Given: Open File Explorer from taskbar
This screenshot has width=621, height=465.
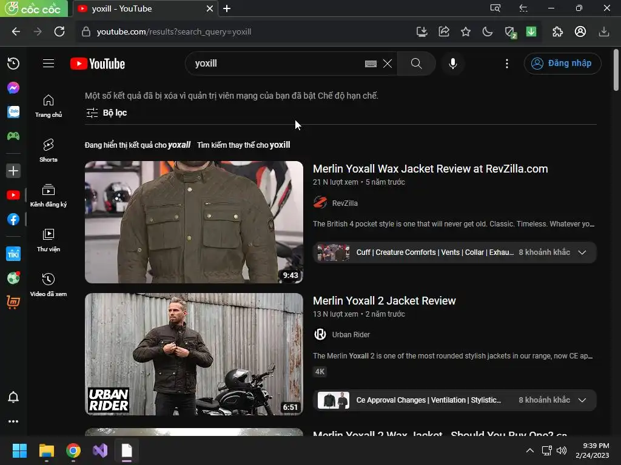Looking at the screenshot, I should (46, 450).
